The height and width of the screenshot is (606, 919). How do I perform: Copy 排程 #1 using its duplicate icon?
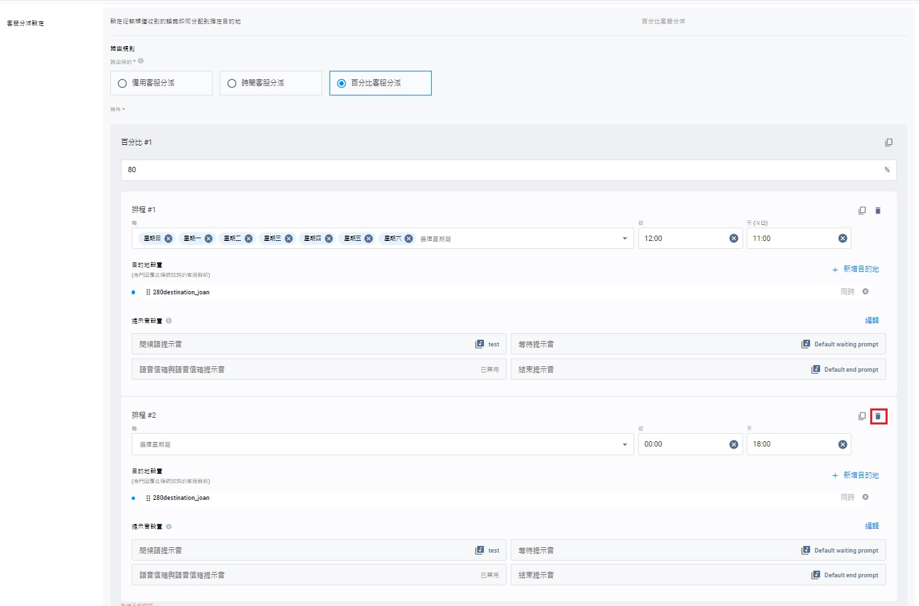point(862,210)
